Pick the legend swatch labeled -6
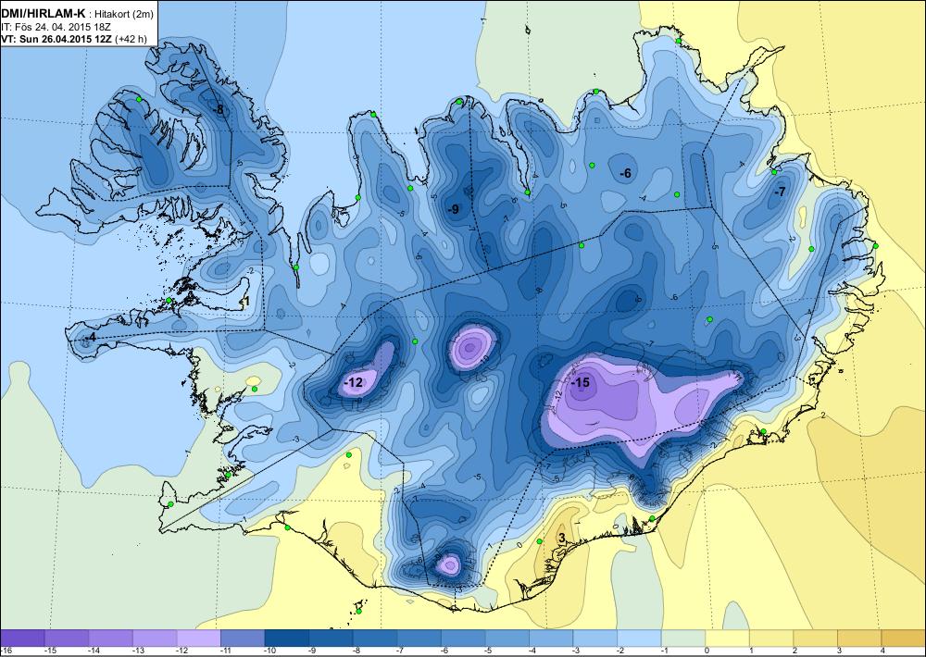The image size is (926, 657). pos(463,638)
